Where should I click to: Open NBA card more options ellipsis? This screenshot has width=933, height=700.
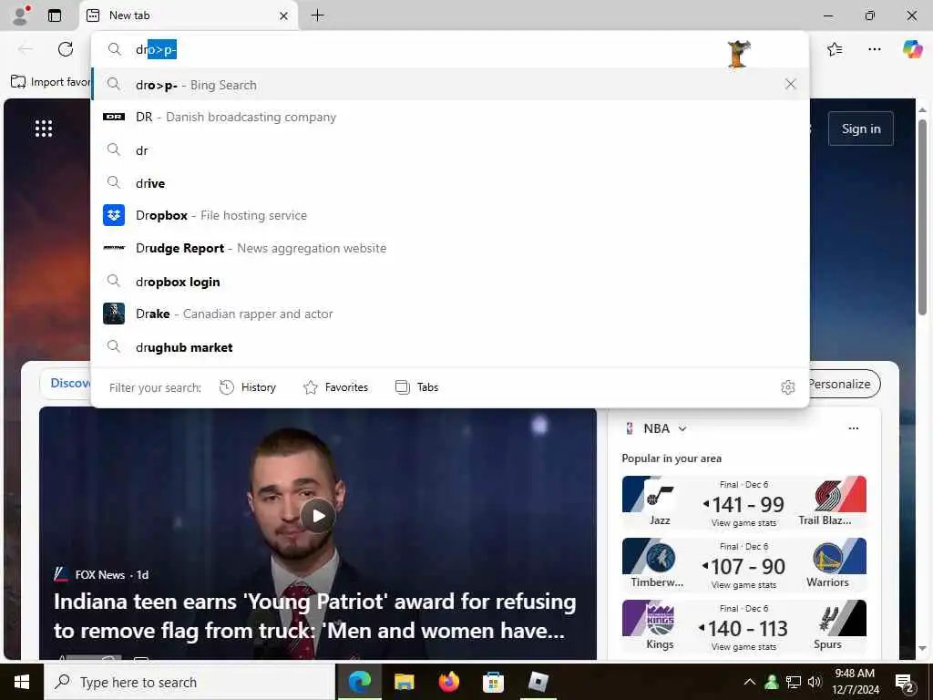(853, 428)
